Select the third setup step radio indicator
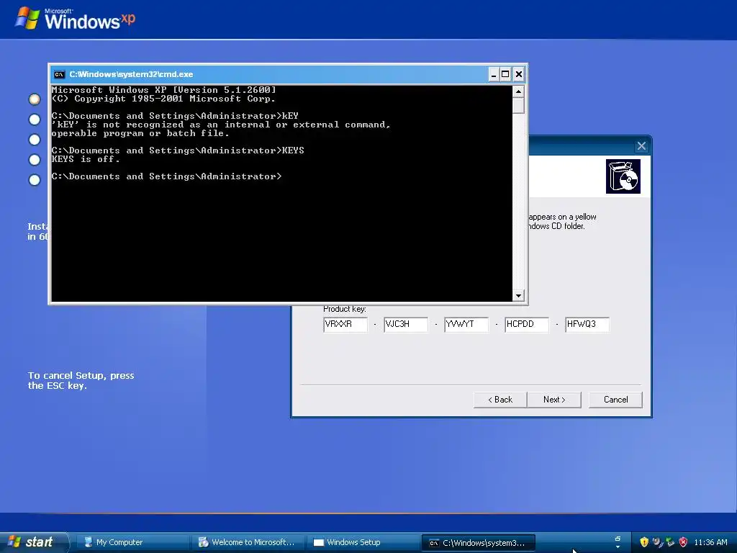 pyautogui.click(x=35, y=140)
